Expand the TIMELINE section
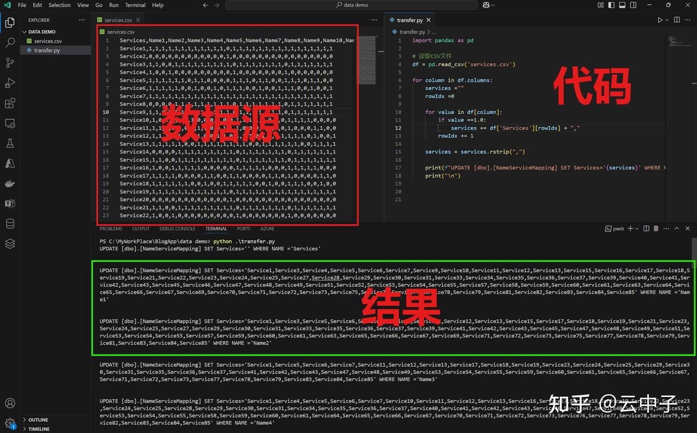 tap(39, 429)
